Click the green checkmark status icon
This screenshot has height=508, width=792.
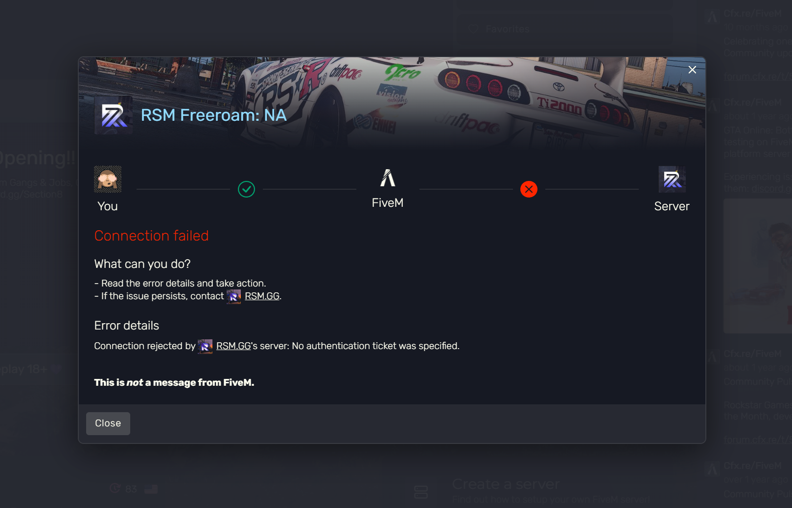coord(246,189)
